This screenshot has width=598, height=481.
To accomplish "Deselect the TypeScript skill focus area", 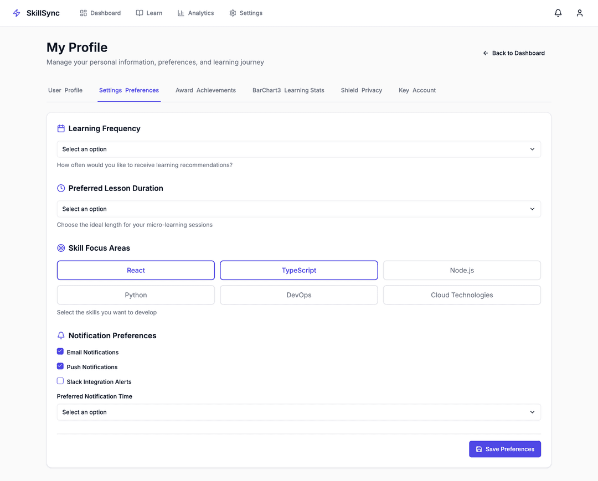I will coord(298,271).
